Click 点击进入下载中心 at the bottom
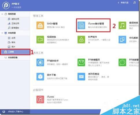140x115 pixels. coord(16,112)
